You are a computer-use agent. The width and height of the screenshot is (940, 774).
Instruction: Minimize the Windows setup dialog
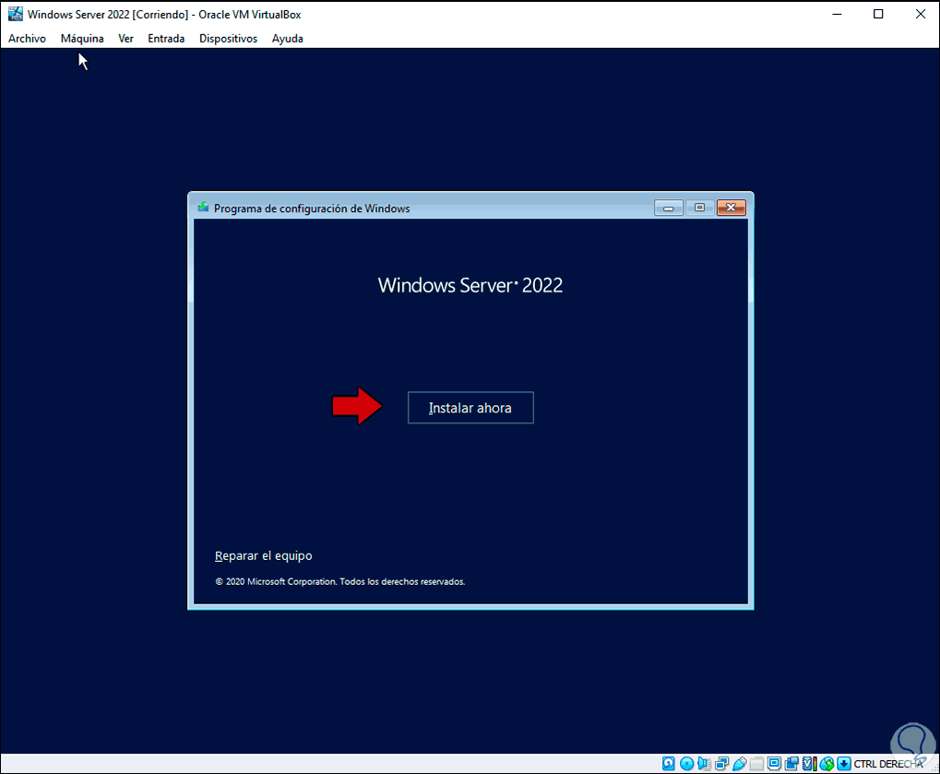(669, 208)
